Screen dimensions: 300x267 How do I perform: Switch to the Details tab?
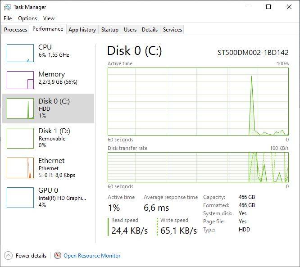tap(150, 30)
